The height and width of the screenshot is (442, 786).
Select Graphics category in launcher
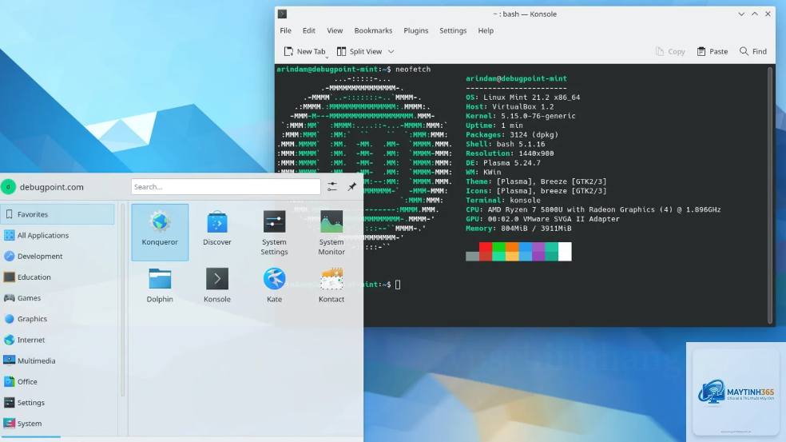[x=58, y=319]
